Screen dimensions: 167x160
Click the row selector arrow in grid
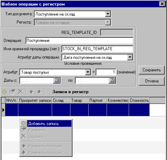coord(3,110)
